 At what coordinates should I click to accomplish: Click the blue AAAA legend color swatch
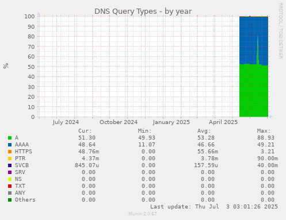[x=10, y=145]
